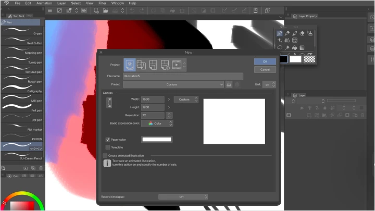The image size is (375, 211).
Task: Select the Airbrush tool in Tool palette
Action: click(310, 33)
